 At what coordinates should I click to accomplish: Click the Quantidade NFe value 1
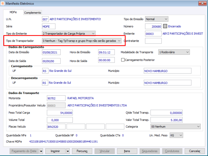pos(31,135)
